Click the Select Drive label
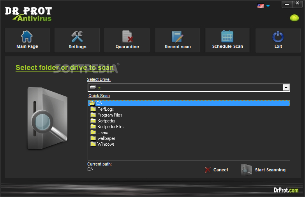 pyautogui.click(x=99, y=79)
